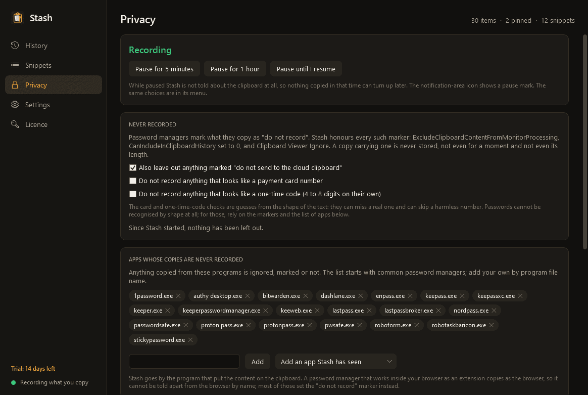
Task: Click the Privacy padlock icon
Action: pyautogui.click(x=15, y=85)
